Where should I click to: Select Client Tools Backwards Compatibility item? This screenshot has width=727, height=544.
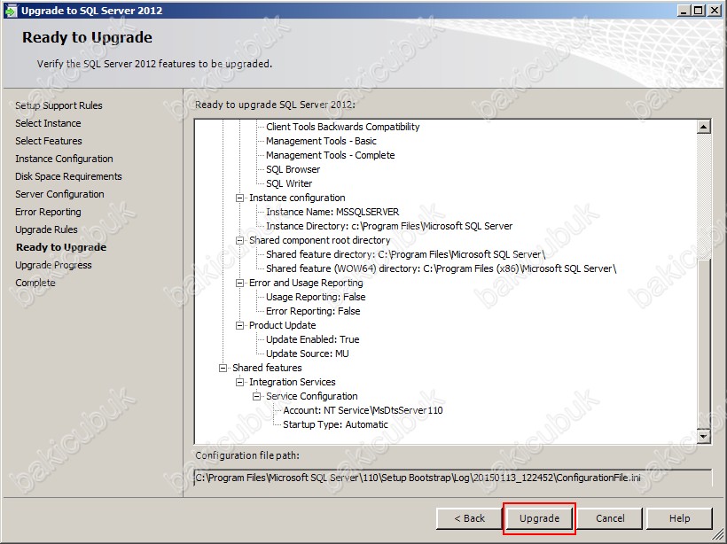[x=342, y=127]
